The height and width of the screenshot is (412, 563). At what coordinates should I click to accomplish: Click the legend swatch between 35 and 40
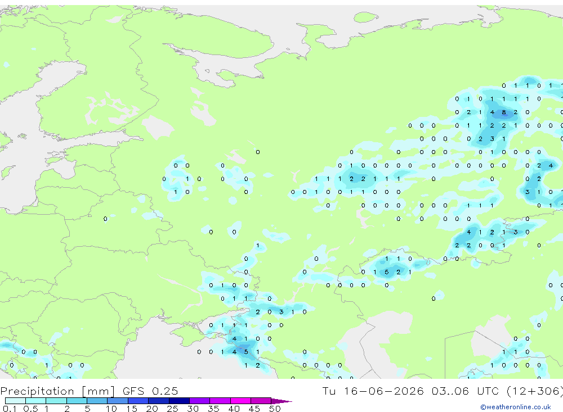220,401
